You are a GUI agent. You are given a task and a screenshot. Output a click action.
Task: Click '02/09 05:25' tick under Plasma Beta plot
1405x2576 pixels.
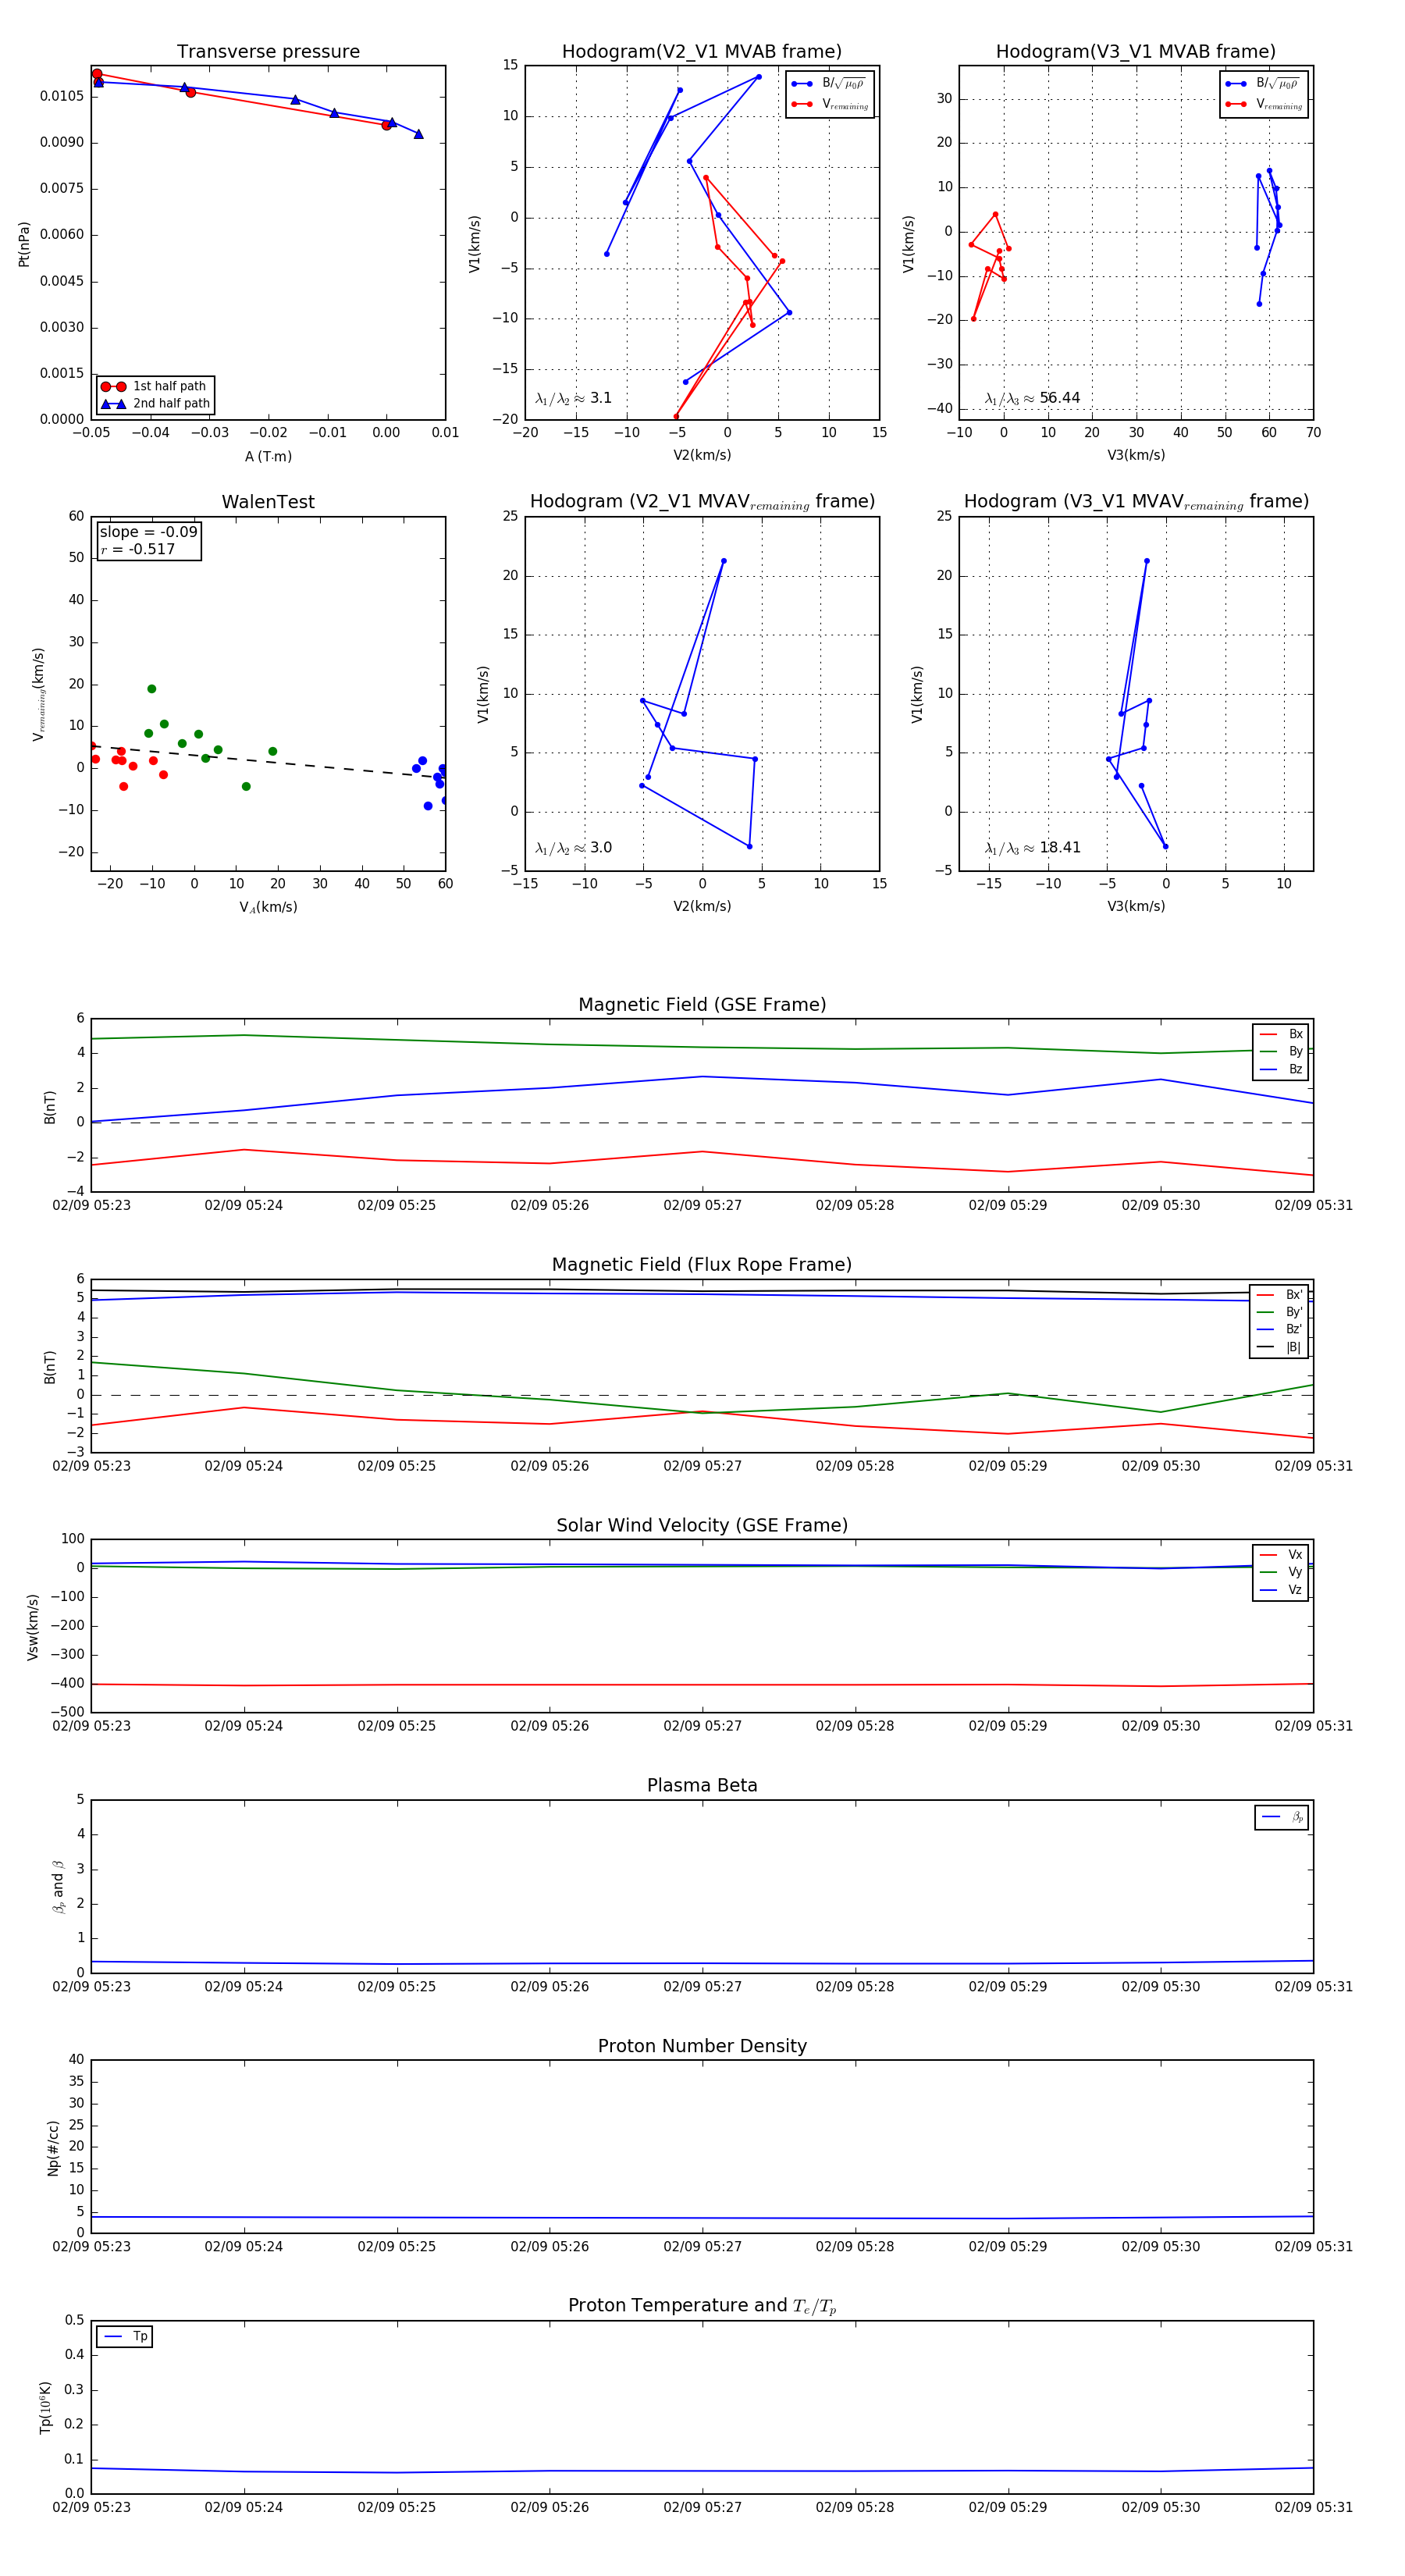(397, 1986)
